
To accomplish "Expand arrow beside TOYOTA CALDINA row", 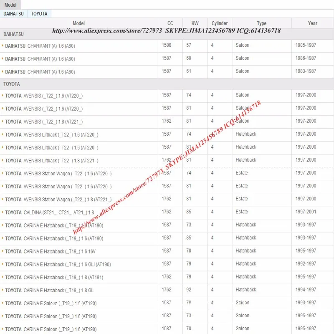I will coord(3,212).
